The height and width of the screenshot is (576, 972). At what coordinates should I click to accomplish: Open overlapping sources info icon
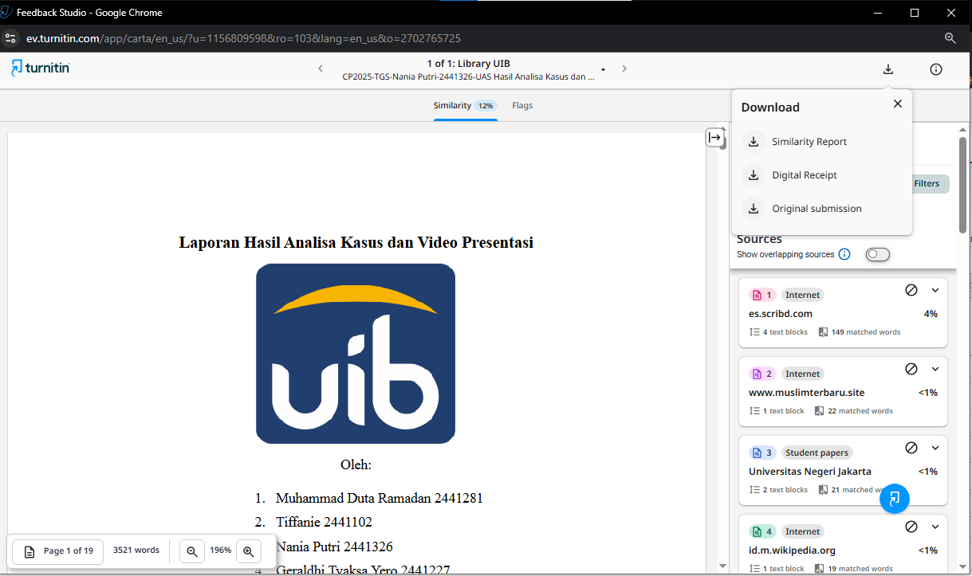click(x=844, y=254)
